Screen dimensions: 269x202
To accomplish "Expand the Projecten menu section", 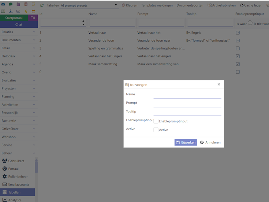I will 19,88.
